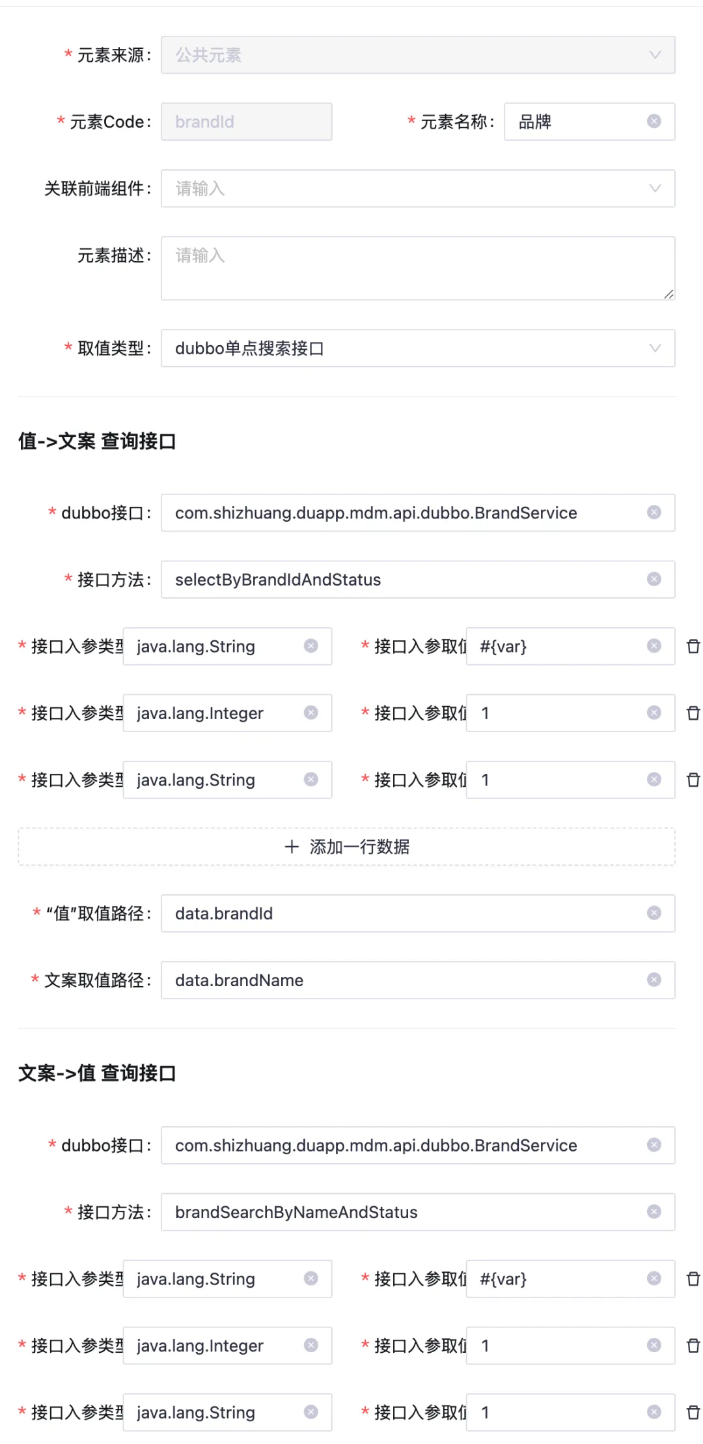Screen dimensions: 703x1444
Task: Delete the first section's java.lang.Integer row
Action: click(693, 713)
